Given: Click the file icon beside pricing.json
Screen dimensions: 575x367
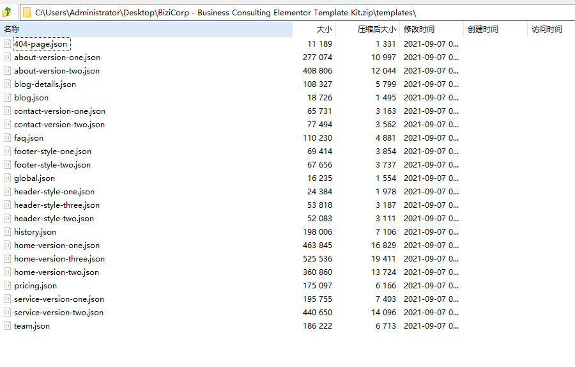Looking at the screenshot, I should click(7, 286).
